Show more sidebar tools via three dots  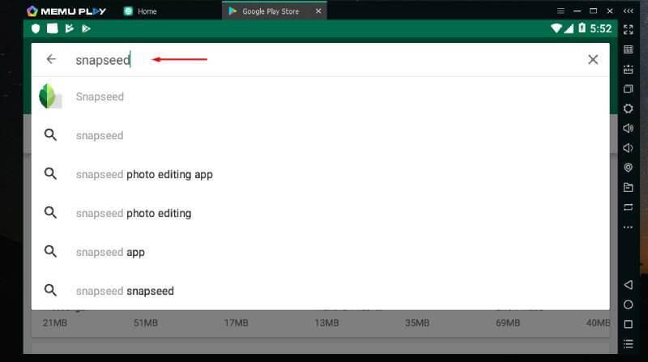coord(629,227)
